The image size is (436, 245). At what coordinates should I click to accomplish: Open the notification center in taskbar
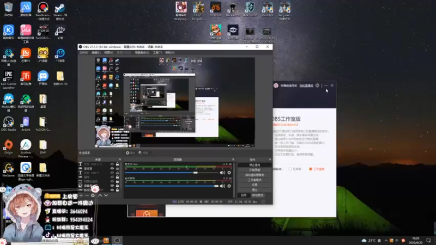pyautogui.click(x=428, y=241)
